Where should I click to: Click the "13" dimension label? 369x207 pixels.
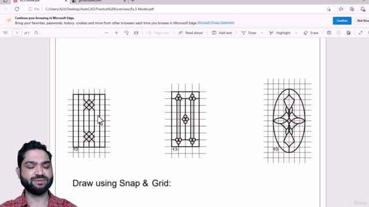tap(175, 149)
